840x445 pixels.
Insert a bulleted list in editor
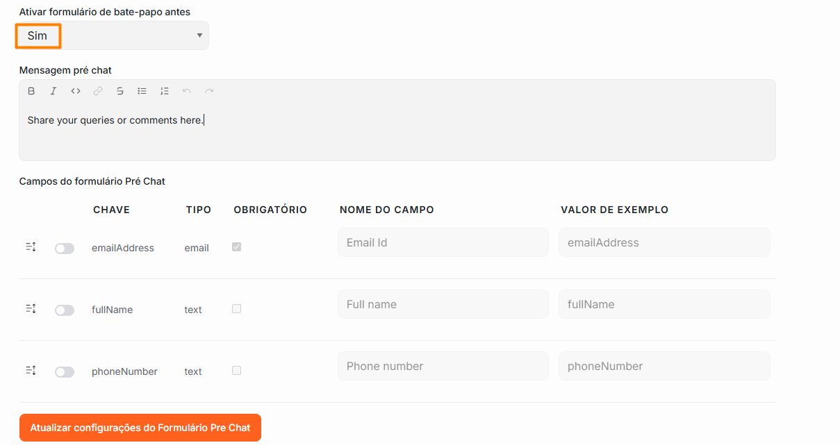tap(142, 91)
